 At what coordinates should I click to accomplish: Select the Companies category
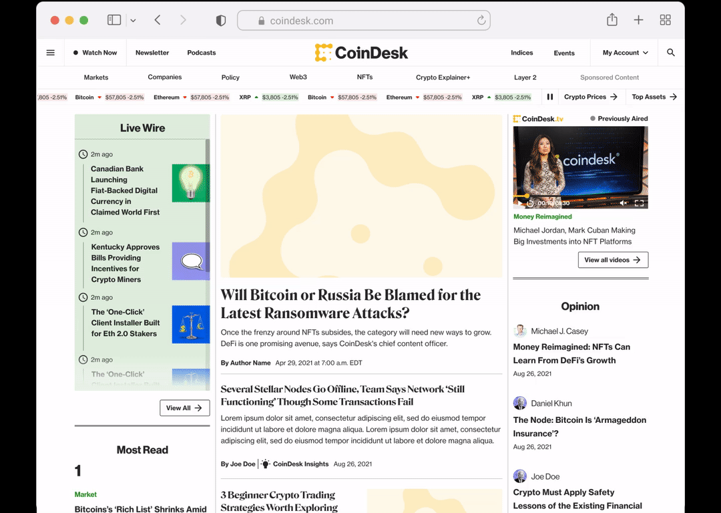tap(165, 77)
